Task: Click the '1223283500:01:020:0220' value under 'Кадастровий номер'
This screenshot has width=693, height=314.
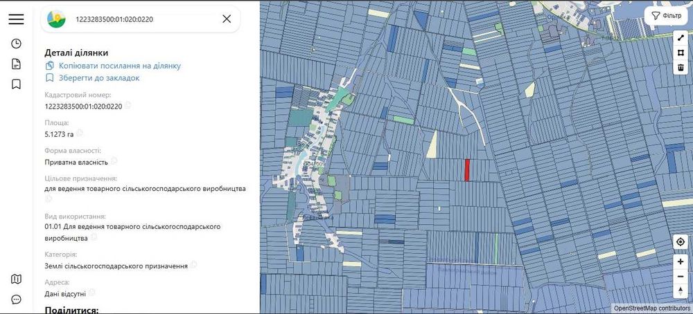Action: [84, 107]
